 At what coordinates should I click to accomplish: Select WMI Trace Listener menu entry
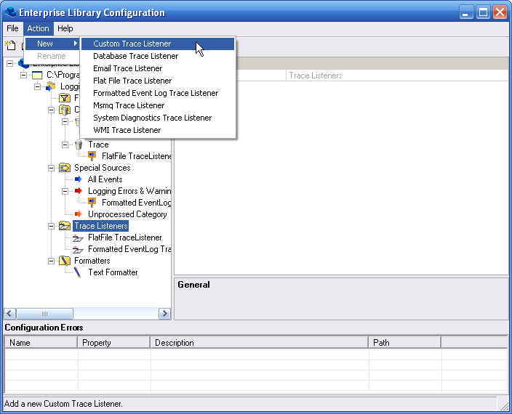127,130
